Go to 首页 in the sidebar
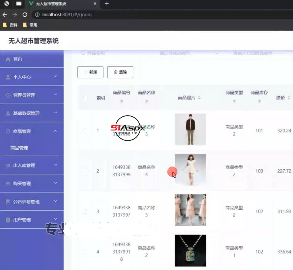The width and height of the screenshot is (293, 270). coord(18,59)
